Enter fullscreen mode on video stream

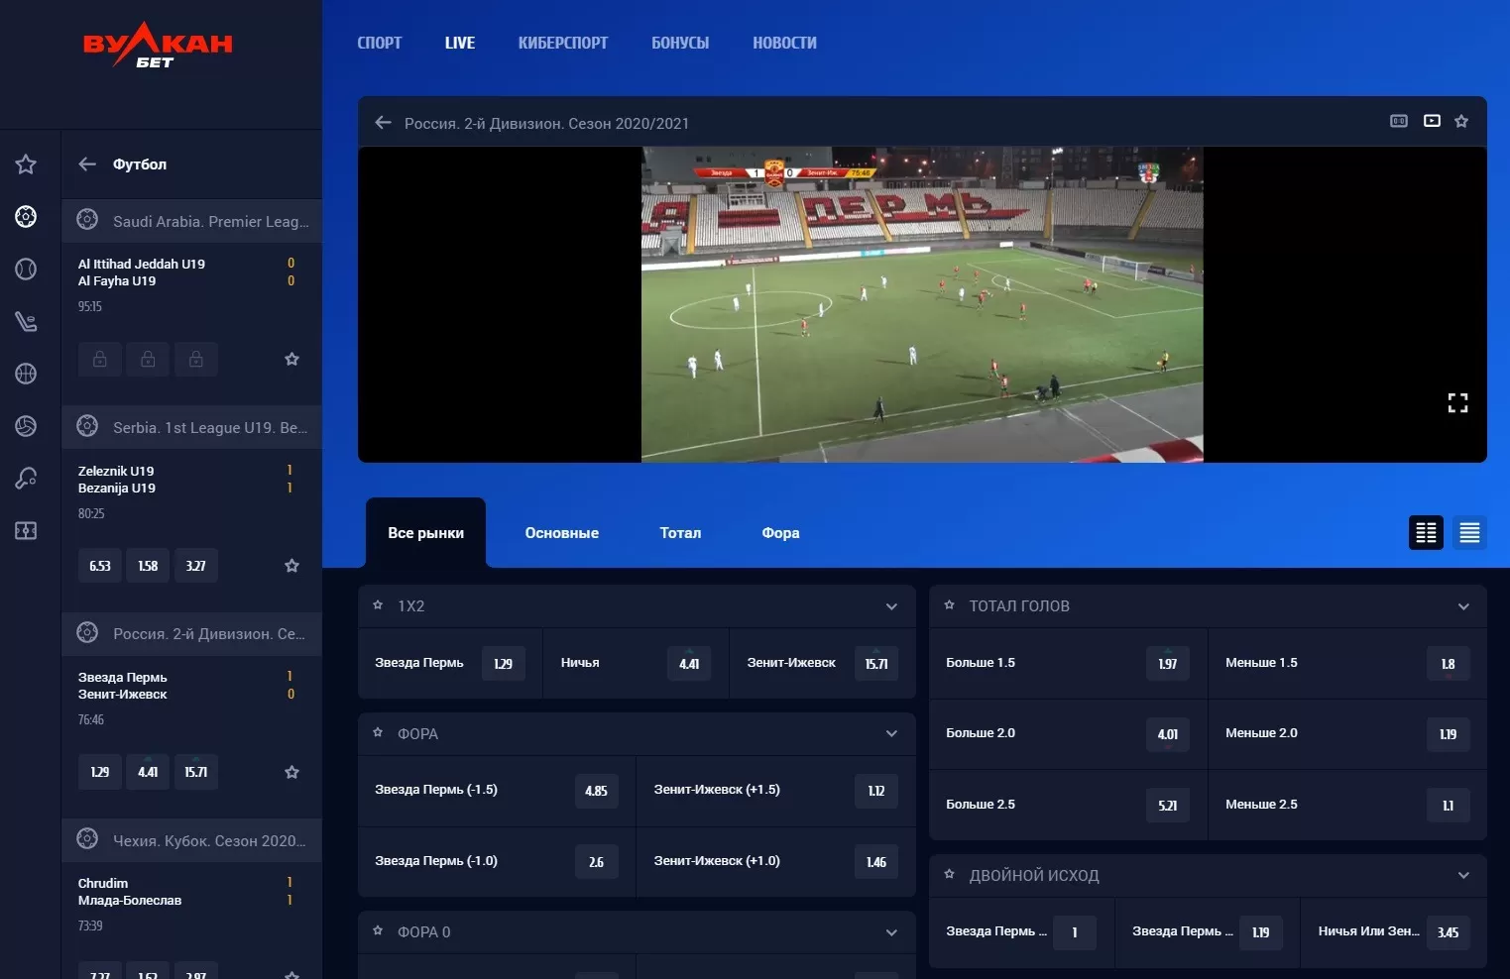pos(1456,403)
